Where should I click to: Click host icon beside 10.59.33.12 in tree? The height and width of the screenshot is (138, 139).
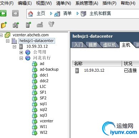21,47
